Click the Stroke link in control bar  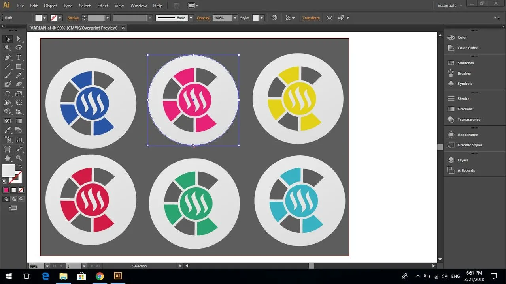point(73,18)
